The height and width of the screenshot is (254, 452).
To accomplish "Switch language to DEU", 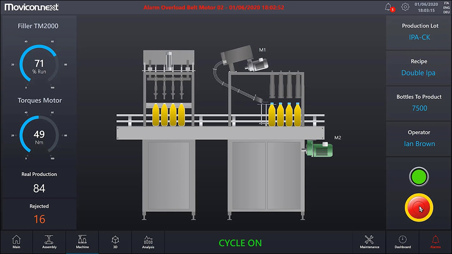I will [446, 12].
